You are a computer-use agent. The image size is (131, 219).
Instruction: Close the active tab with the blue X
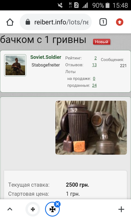point(57,204)
